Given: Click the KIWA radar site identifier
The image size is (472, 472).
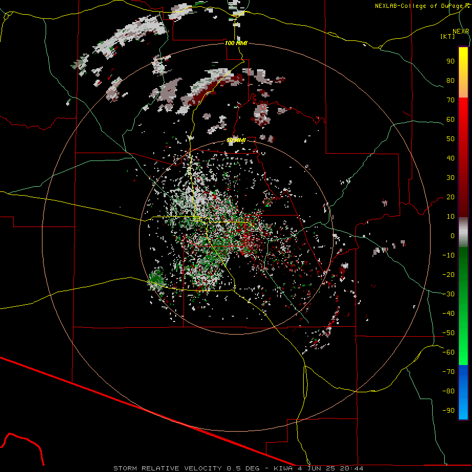Looking at the screenshot, I should coord(283,468).
